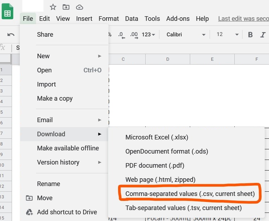The height and width of the screenshot is (221, 269).
Task: Open the Edit menu
Action: (45, 18)
